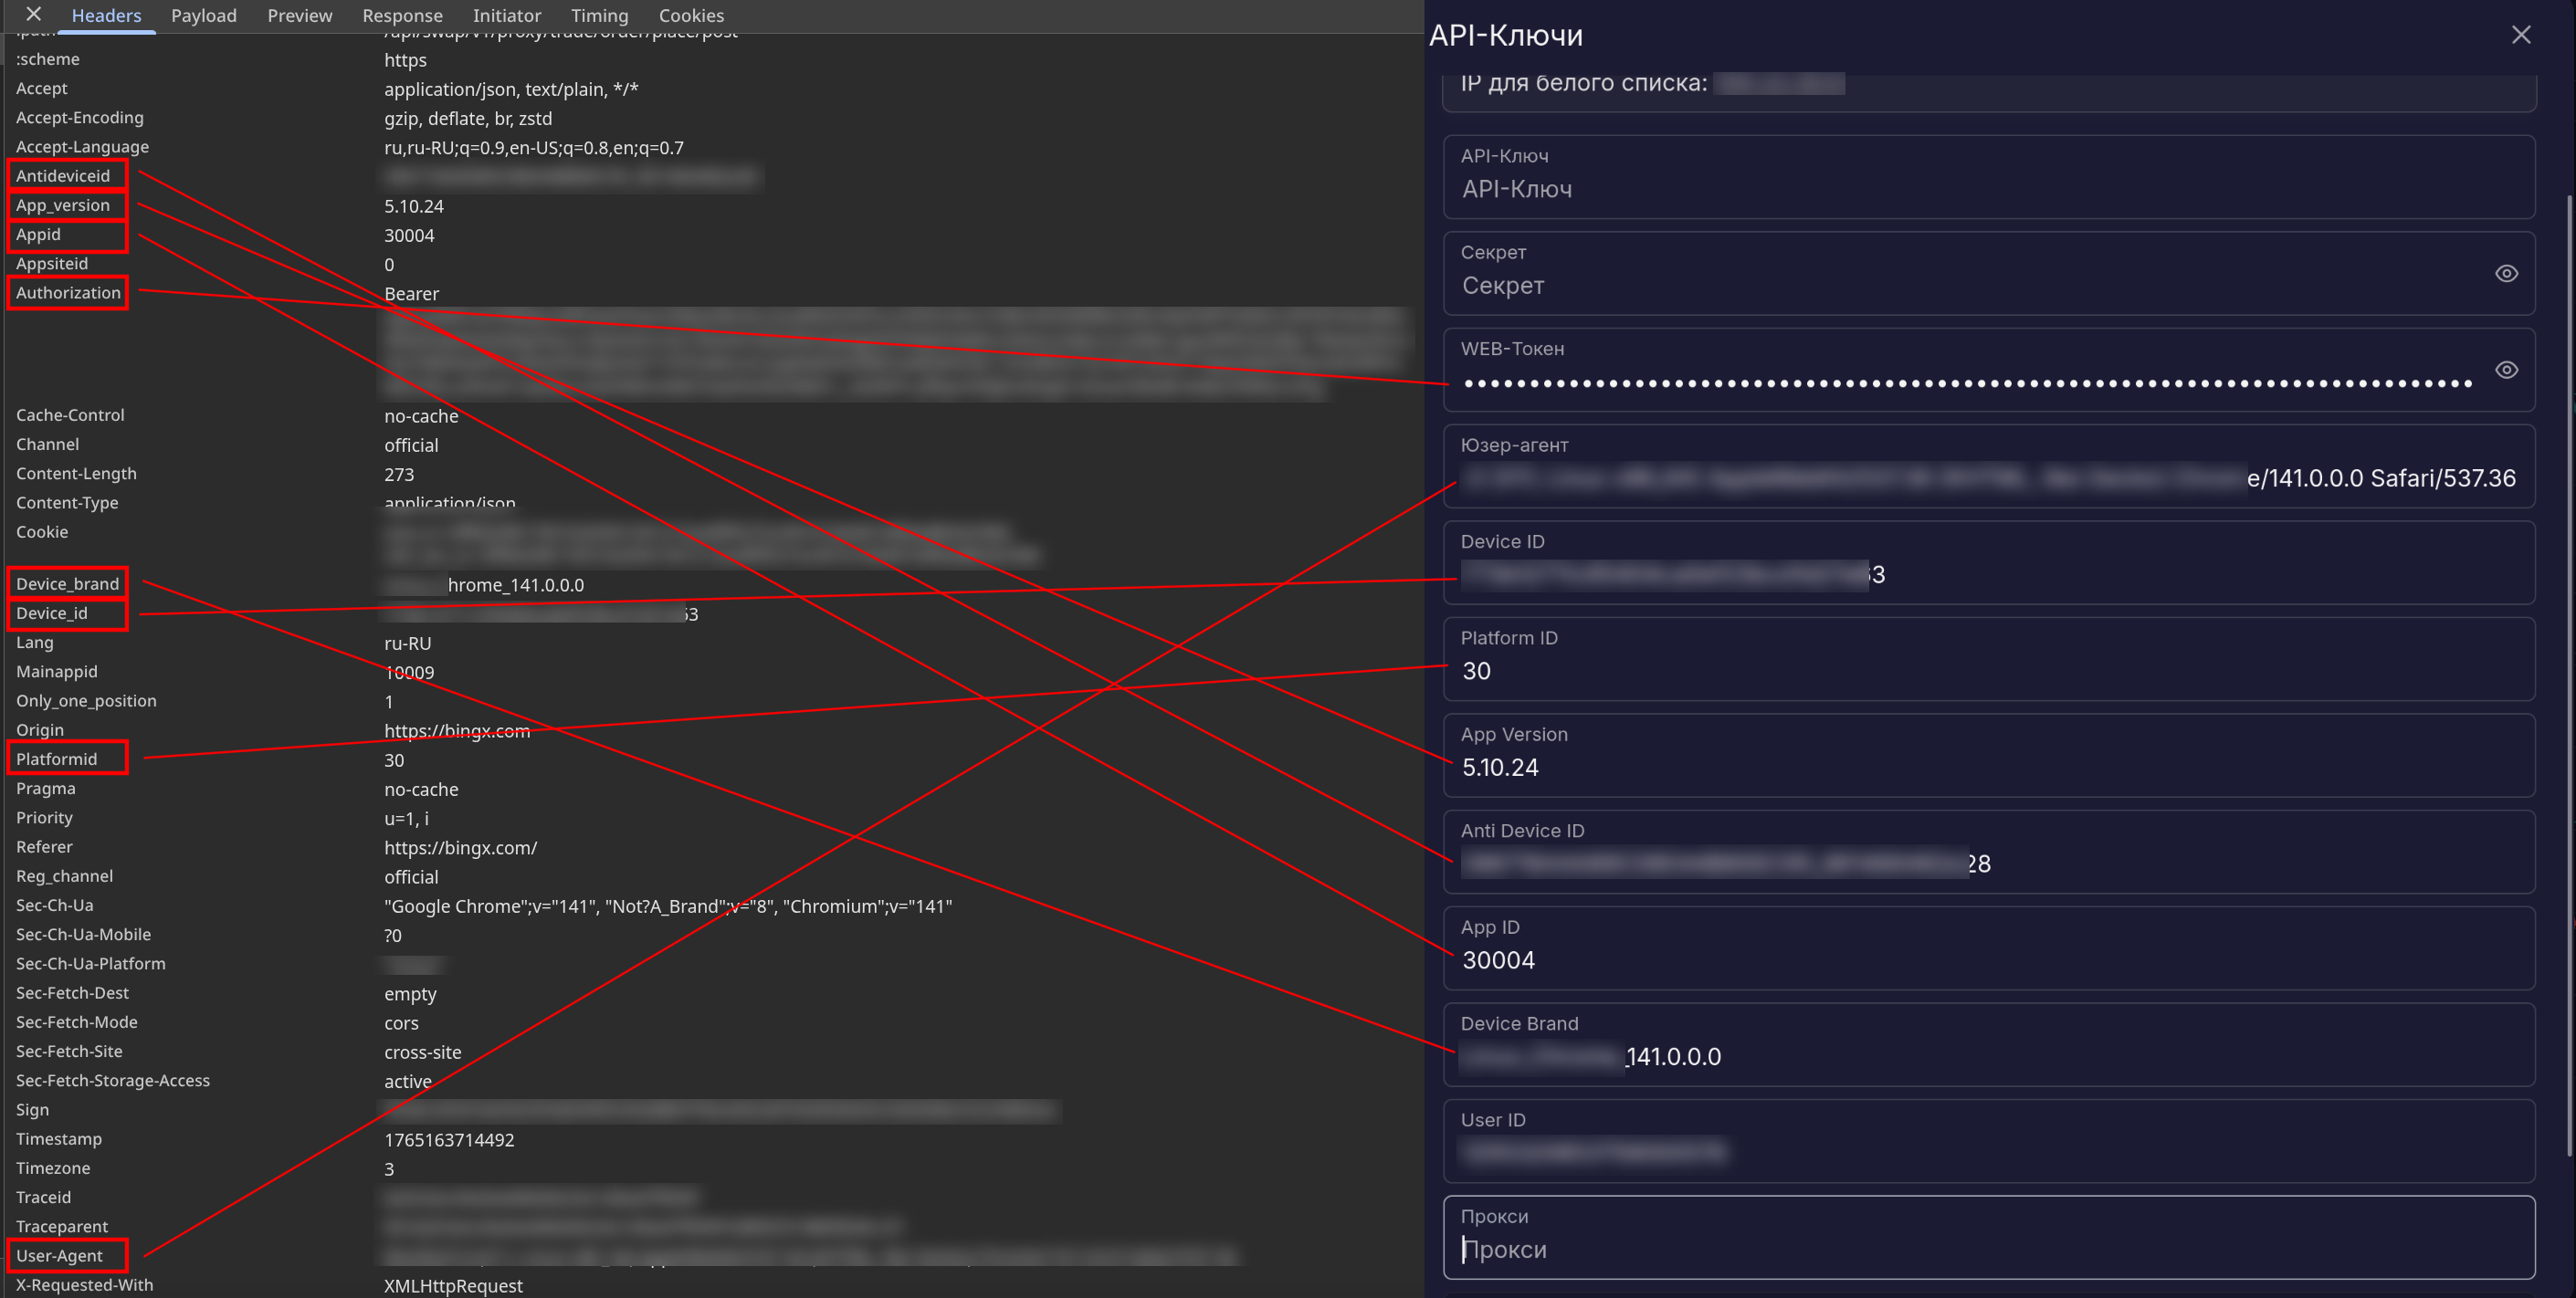Click the Device Brand field
This screenshot has height=1298, width=2576.
click(1988, 1045)
